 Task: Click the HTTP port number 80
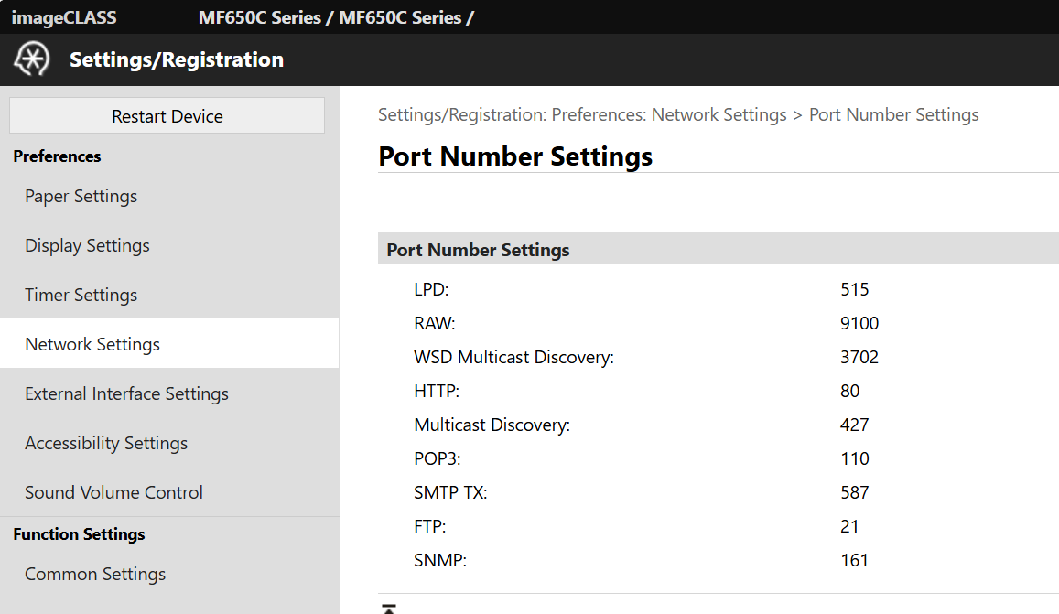pos(849,392)
